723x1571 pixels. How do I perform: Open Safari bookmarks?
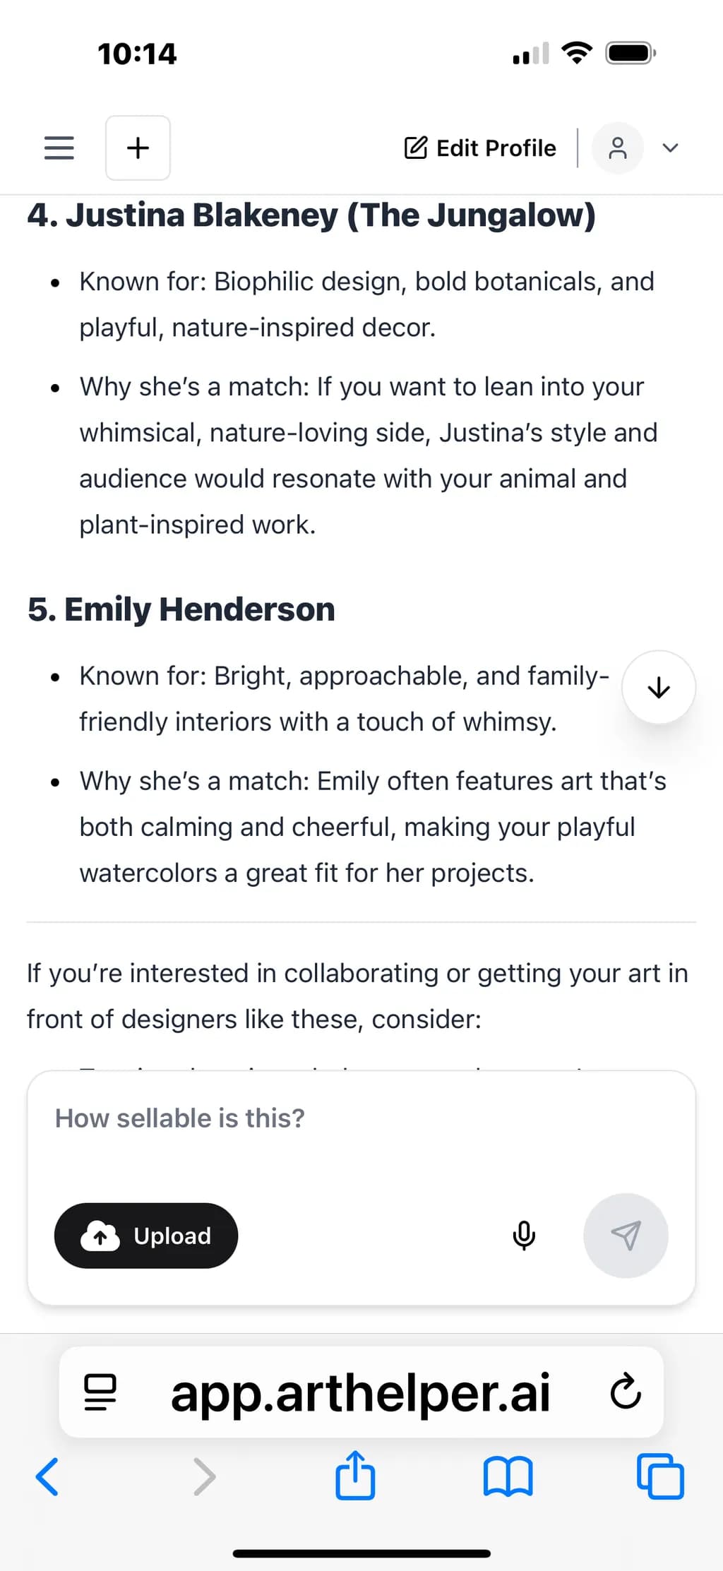click(x=508, y=1476)
